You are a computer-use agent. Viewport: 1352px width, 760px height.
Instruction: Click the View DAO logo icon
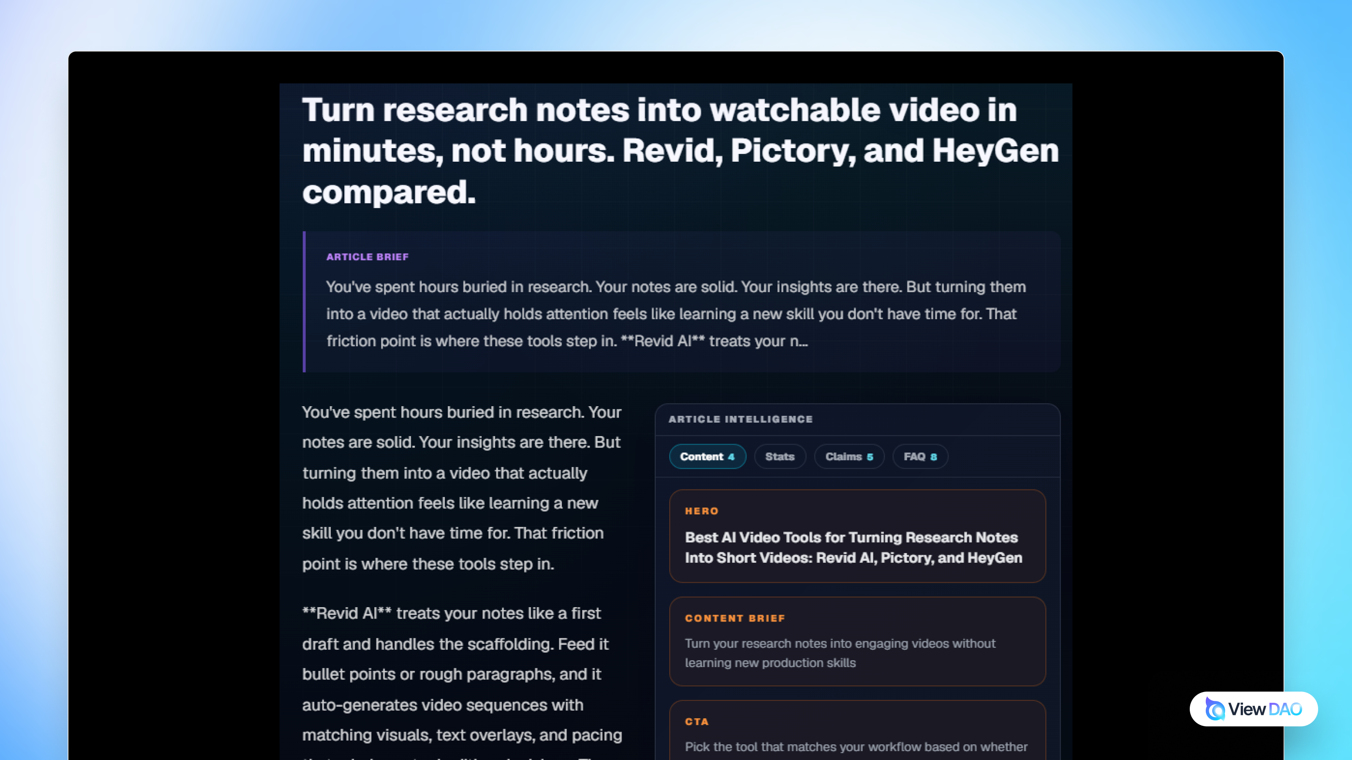[x=1215, y=709]
